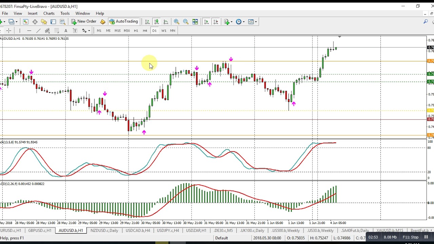
Task: Open the Indicators list icon
Action: pos(227,22)
